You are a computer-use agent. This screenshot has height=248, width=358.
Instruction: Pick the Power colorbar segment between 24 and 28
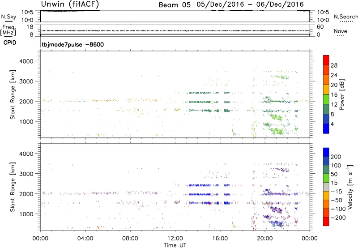(x=326, y=70)
